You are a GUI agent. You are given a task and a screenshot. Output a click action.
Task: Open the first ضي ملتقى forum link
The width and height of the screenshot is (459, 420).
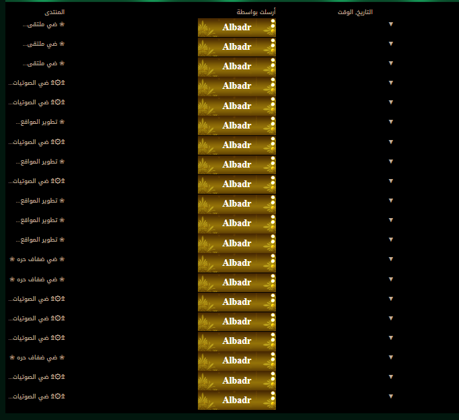(x=40, y=24)
